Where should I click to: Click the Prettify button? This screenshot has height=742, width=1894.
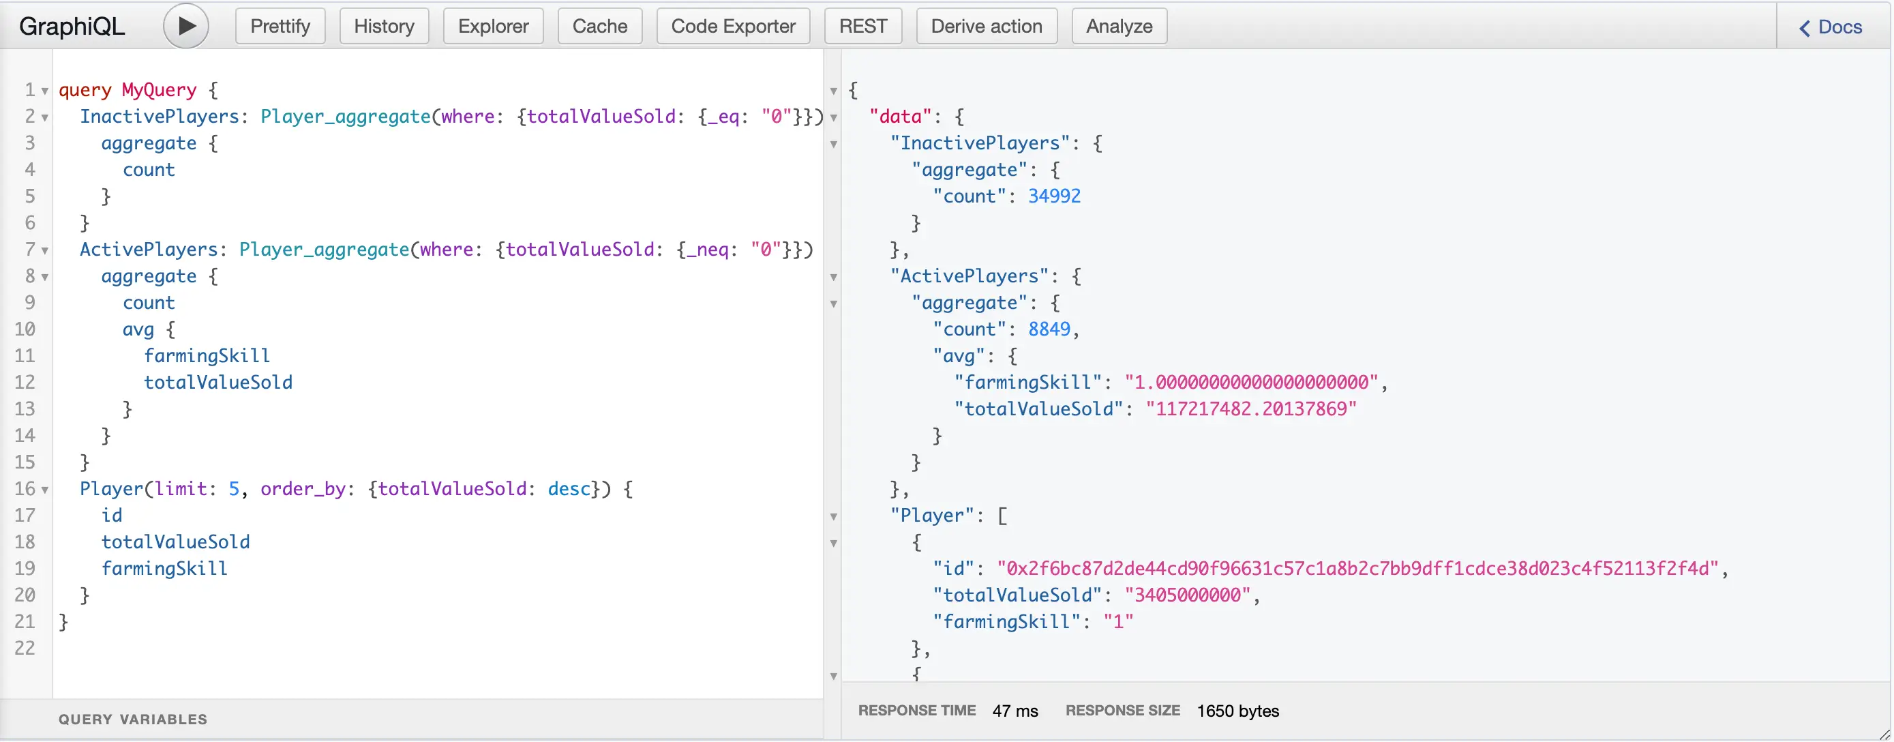coord(280,25)
